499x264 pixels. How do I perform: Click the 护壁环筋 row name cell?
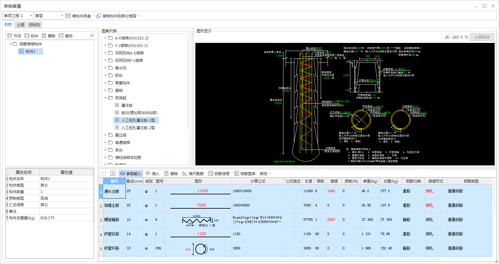[114, 248]
